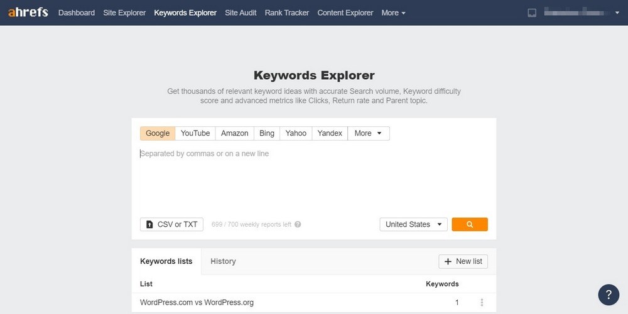Go to Dashboard

point(77,13)
